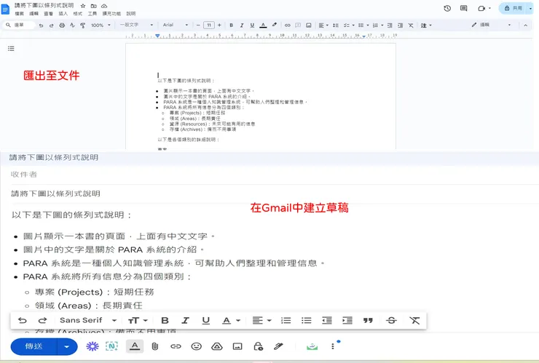The image size is (539, 363).
Task: Open the second Docs menu, 編輯
Action: click(x=34, y=14)
